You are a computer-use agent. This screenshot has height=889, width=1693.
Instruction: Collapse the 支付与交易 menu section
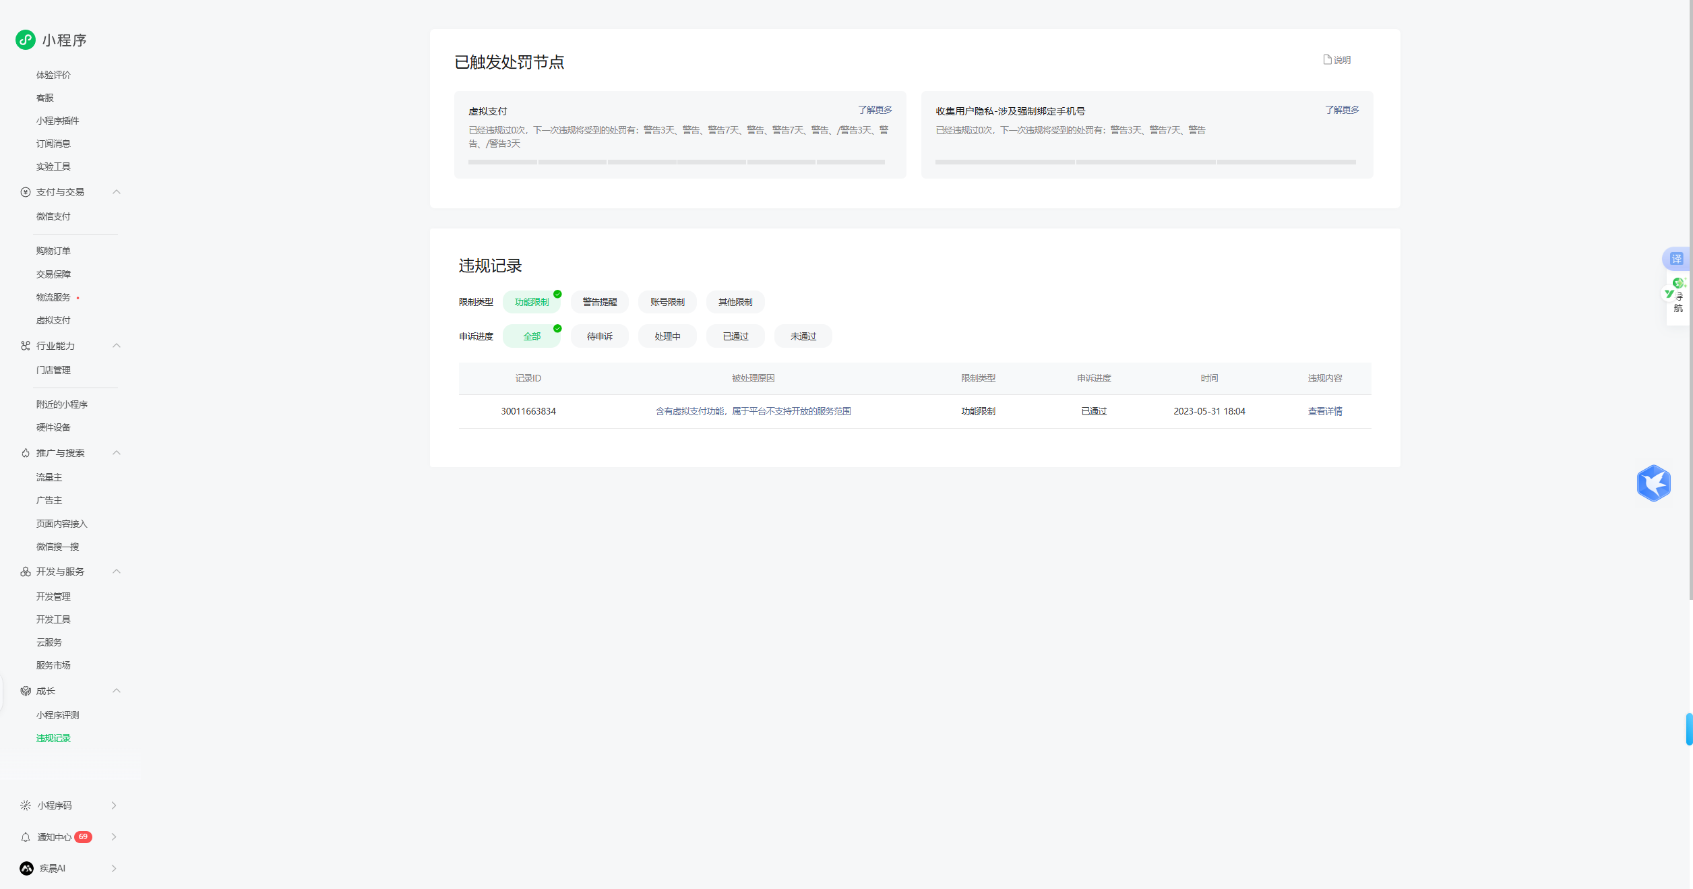117,192
